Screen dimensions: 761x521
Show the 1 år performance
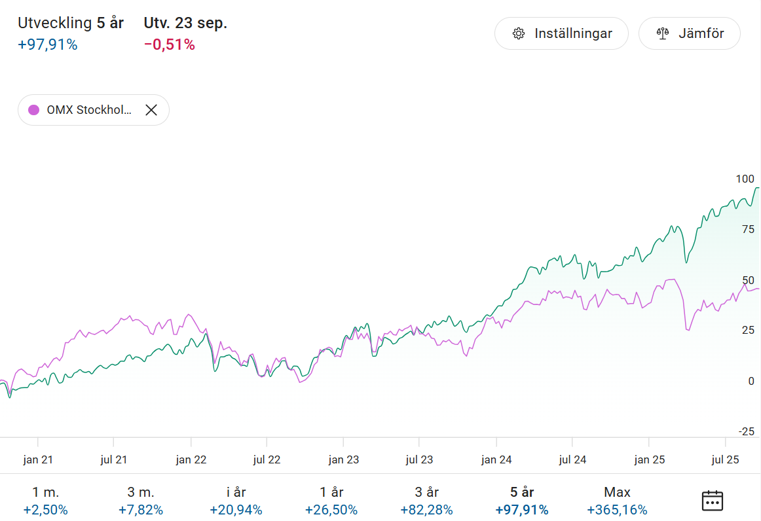(x=331, y=501)
